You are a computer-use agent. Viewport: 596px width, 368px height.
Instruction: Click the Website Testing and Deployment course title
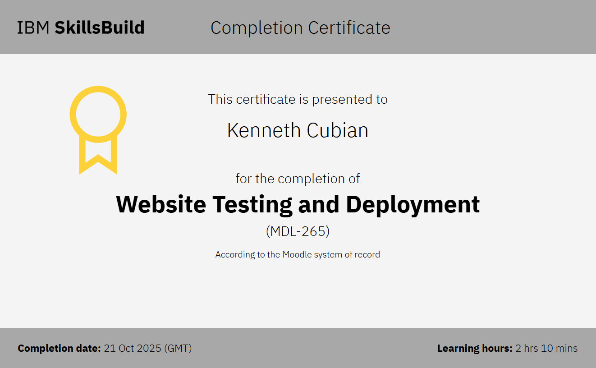click(298, 204)
